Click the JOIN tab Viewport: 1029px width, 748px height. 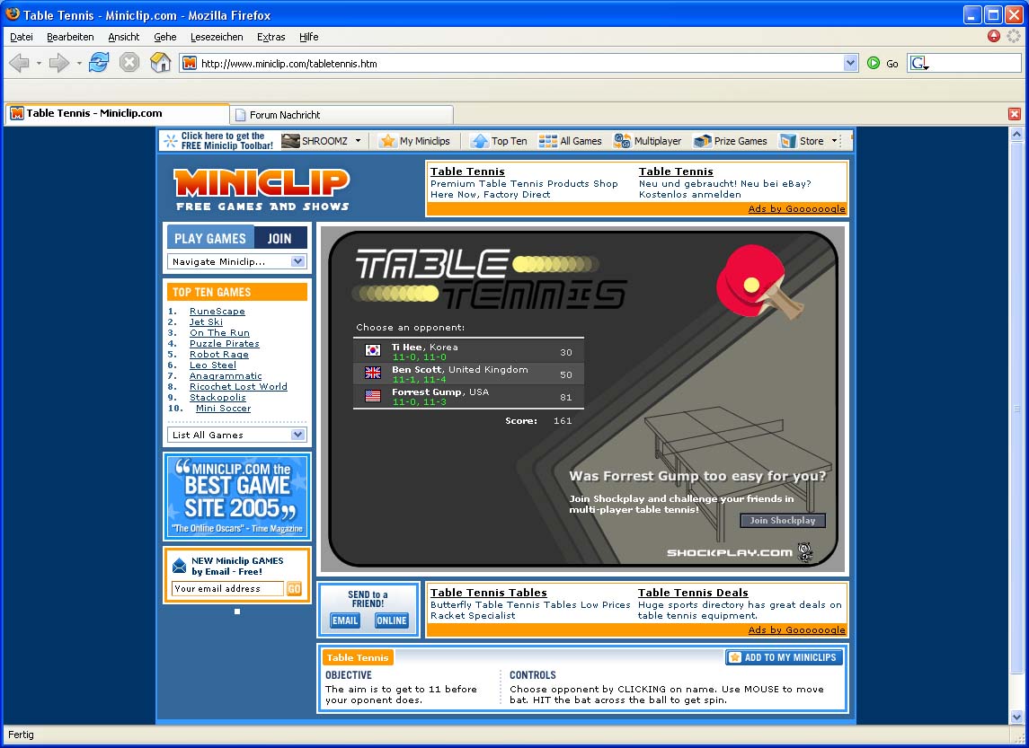tap(279, 239)
